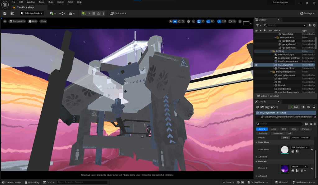Collapse the MainBuildingAssets folder
This screenshot has height=185, width=318.
pos(271,72)
